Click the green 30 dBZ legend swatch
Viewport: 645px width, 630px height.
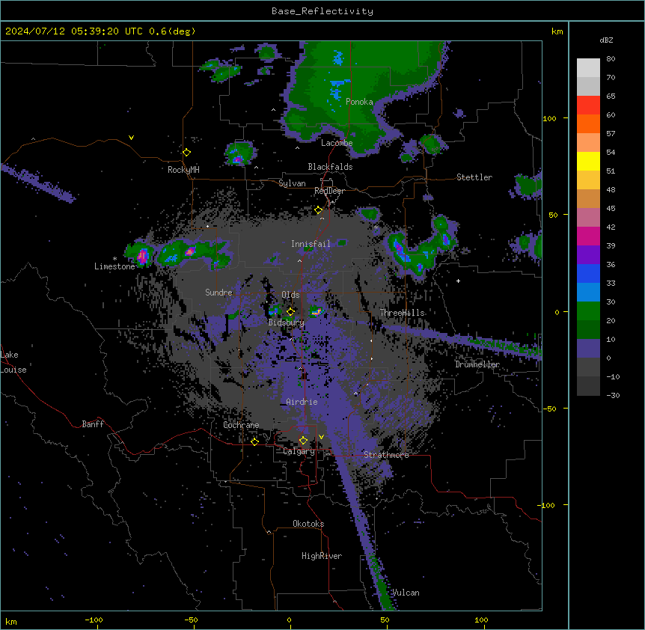pyautogui.click(x=588, y=311)
